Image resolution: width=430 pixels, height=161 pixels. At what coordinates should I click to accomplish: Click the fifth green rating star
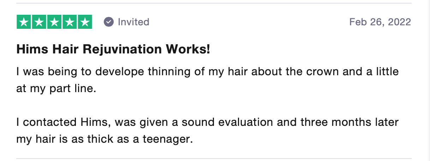[x=85, y=22]
